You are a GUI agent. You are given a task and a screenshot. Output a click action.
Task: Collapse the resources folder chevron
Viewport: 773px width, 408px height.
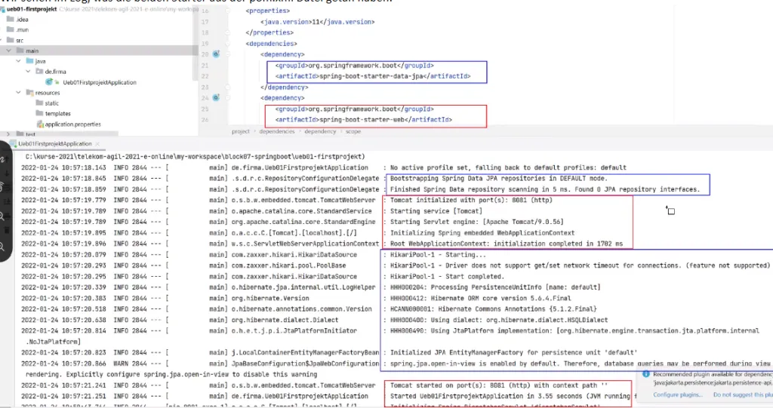(x=18, y=93)
